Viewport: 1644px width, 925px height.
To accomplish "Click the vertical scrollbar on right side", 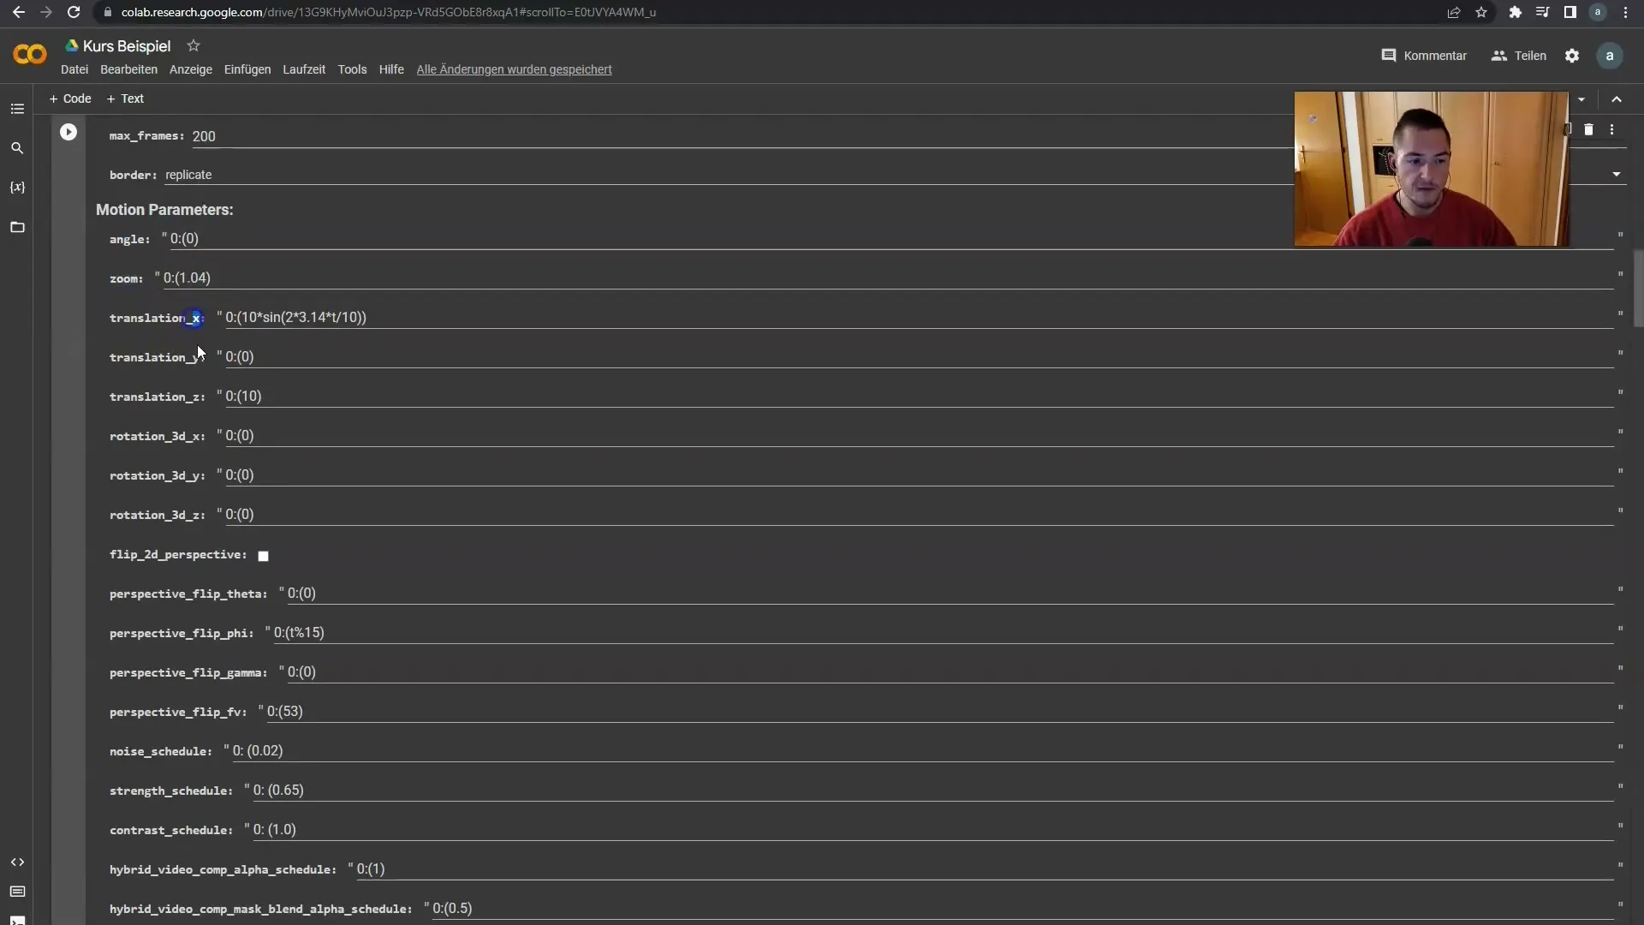I will pyautogui.click(x=1638, y=316).
